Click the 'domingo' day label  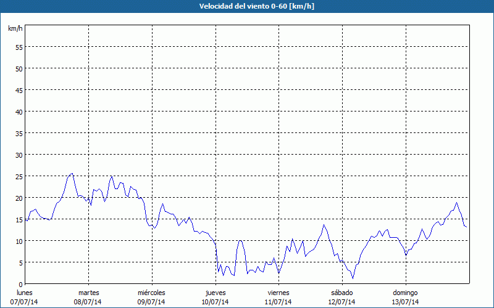pos(405,293)
